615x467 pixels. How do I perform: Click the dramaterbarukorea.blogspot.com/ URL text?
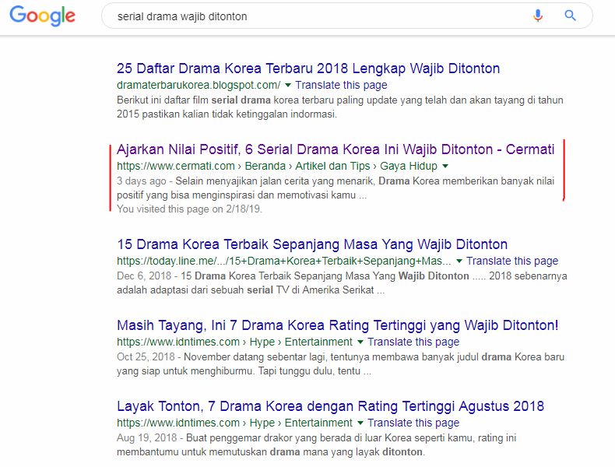199,85
